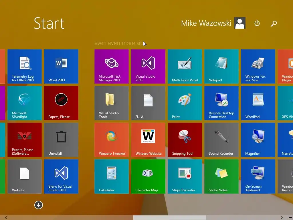Viewport: 293px width, 220px height.
Task: Open Sound Recorder tile
Action: 221,140
